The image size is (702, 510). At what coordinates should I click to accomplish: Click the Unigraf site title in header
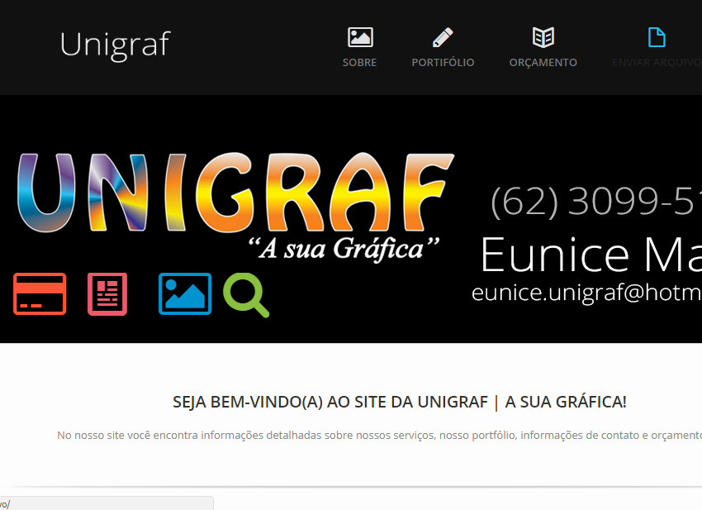tap(115, 45)
